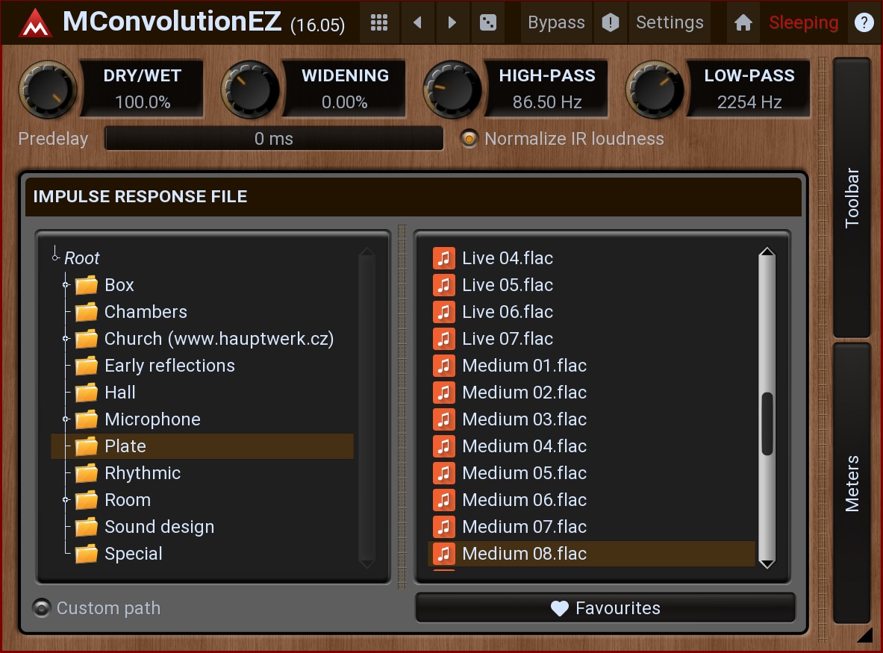Image resolution: width=883 pixels, height=653 pixels.
Task: Click the file list scrollbar thumb
Action: click(x=767, y=424)
